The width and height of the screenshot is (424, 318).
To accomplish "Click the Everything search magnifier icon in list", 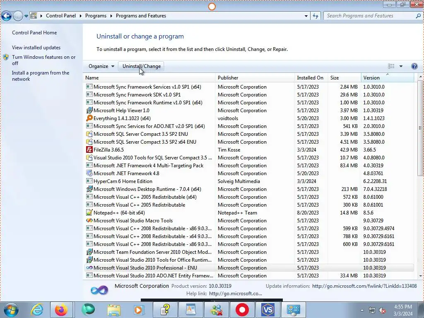I will coord(89,118).
